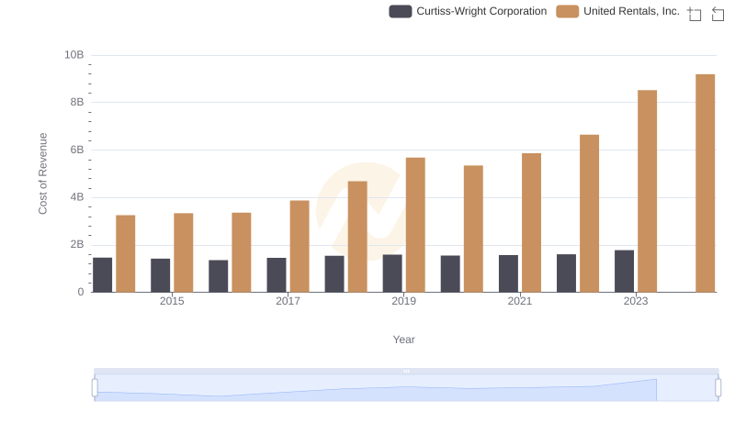Viewport: 735px width, 423px height.
Task: Click the zoom reset restore icon
Action: tap(718, 14)
